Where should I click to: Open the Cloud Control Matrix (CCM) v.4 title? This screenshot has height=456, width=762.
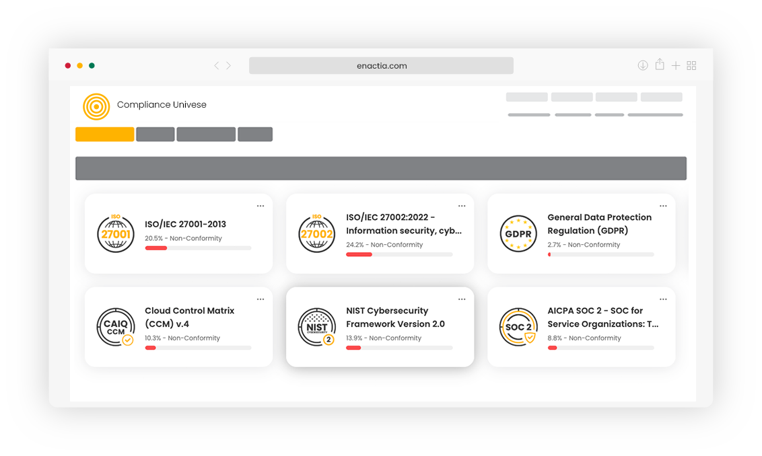[190, 317]
